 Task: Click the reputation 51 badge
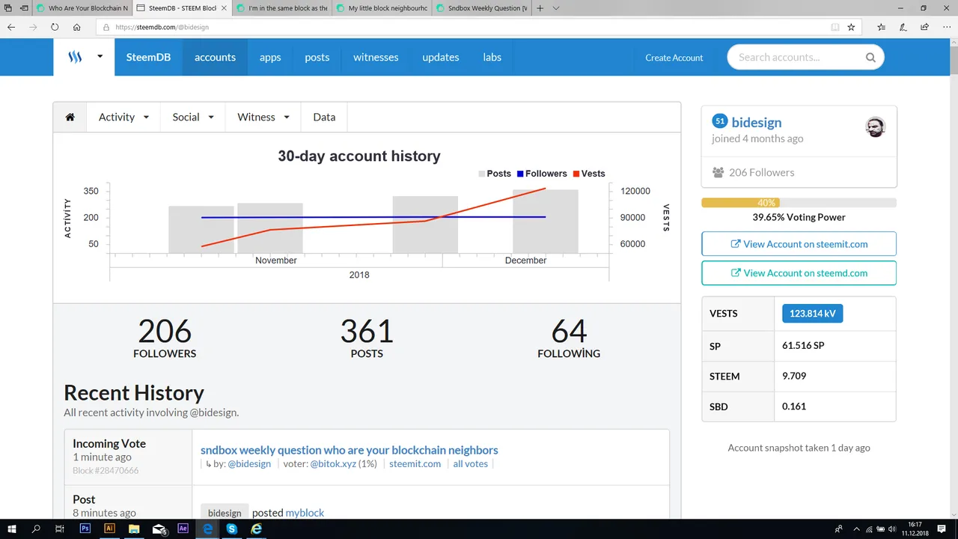point(719,121)
